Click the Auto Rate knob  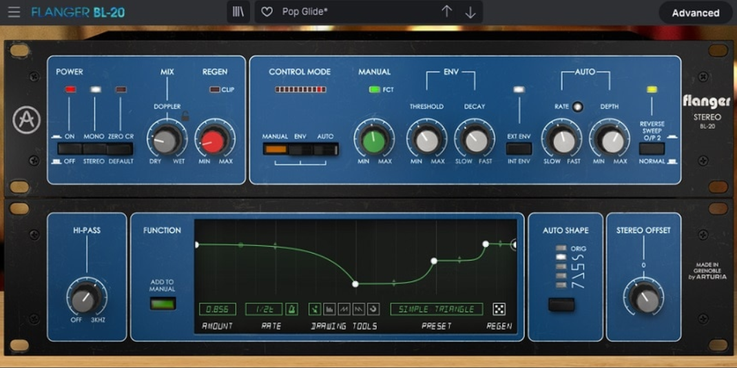click(x=561, y=140)
